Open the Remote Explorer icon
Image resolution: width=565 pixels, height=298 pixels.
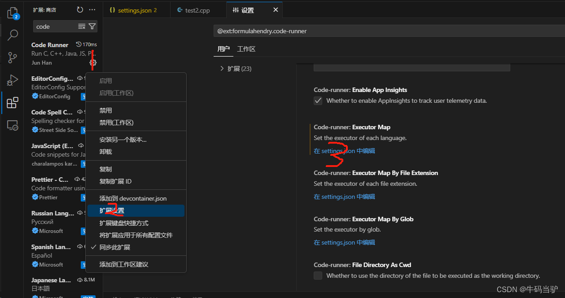pos(13,125)
